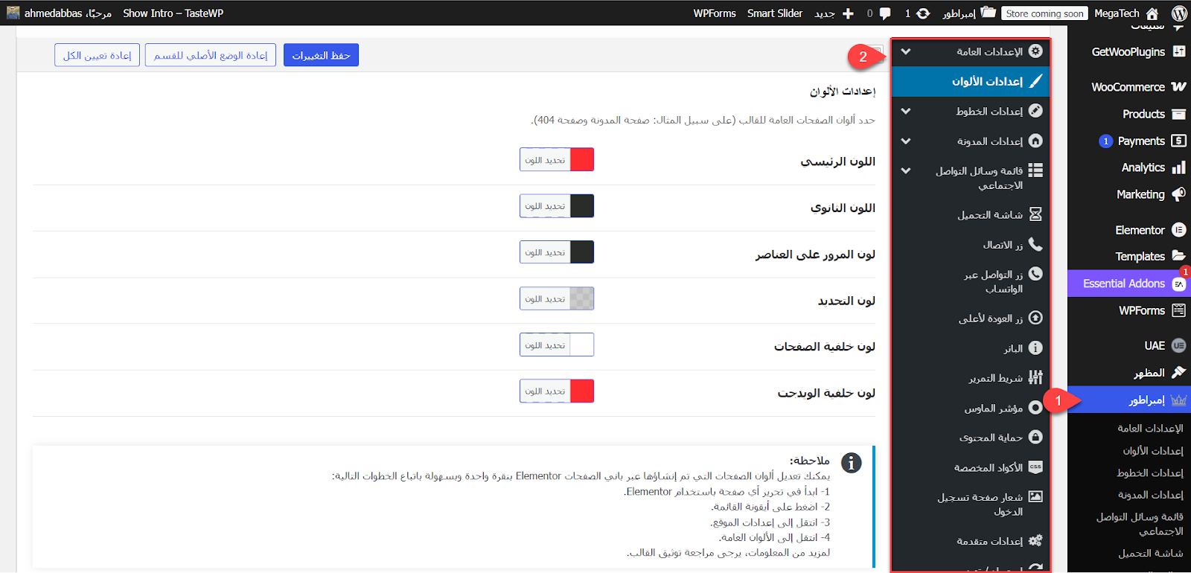Click Store coming soon badge
1191x573 pixels.
[x=1044, y=13]
